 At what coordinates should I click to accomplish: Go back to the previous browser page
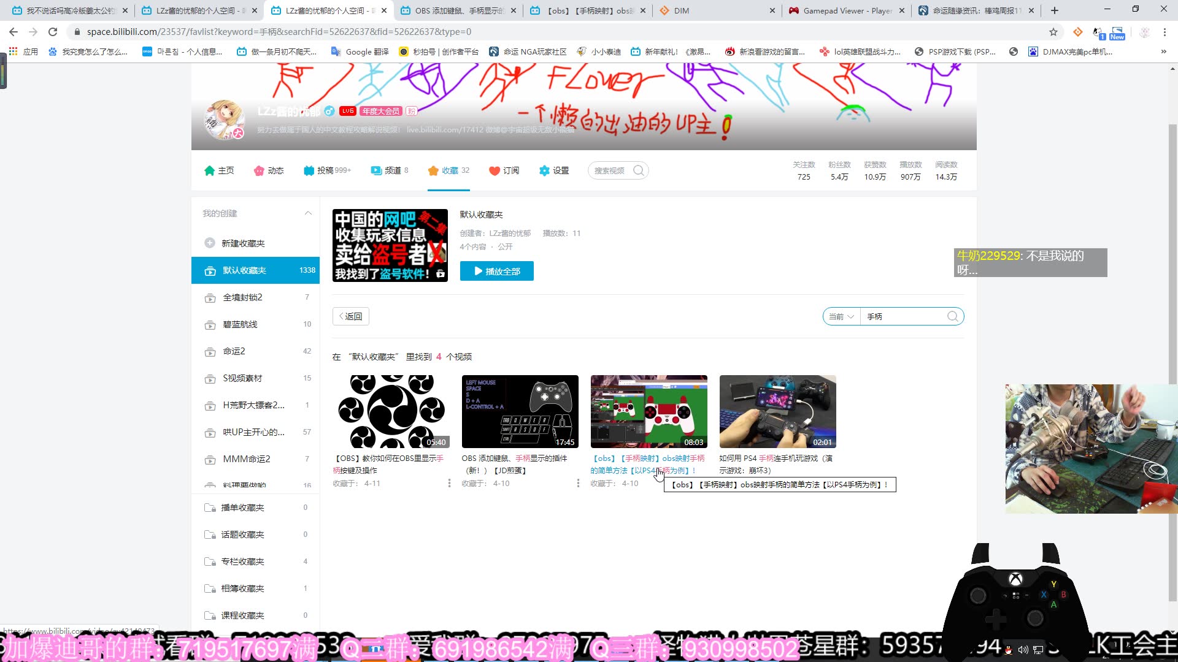pyautogui.click(x=13, y=32)
